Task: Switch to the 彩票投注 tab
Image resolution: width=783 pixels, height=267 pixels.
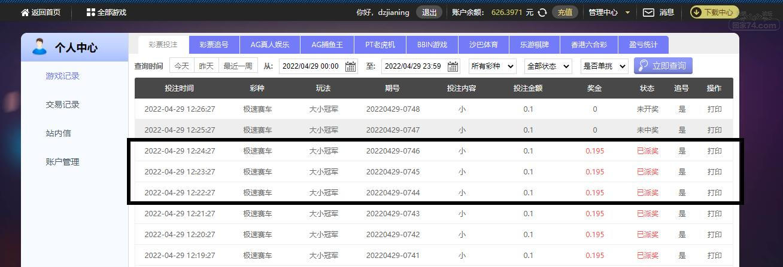Action: point(163,45)
